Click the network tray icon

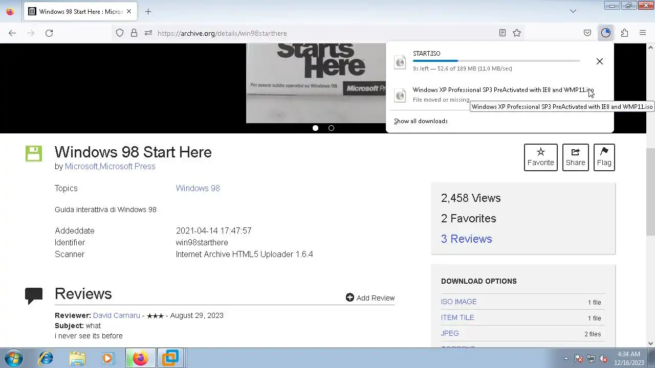click(x=591, y=358)
